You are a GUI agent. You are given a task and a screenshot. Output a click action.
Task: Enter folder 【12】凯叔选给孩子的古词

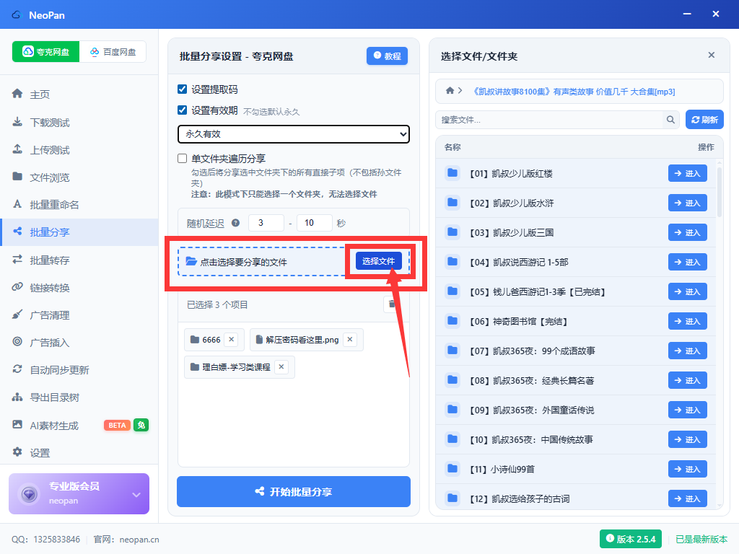pos(688,498)
